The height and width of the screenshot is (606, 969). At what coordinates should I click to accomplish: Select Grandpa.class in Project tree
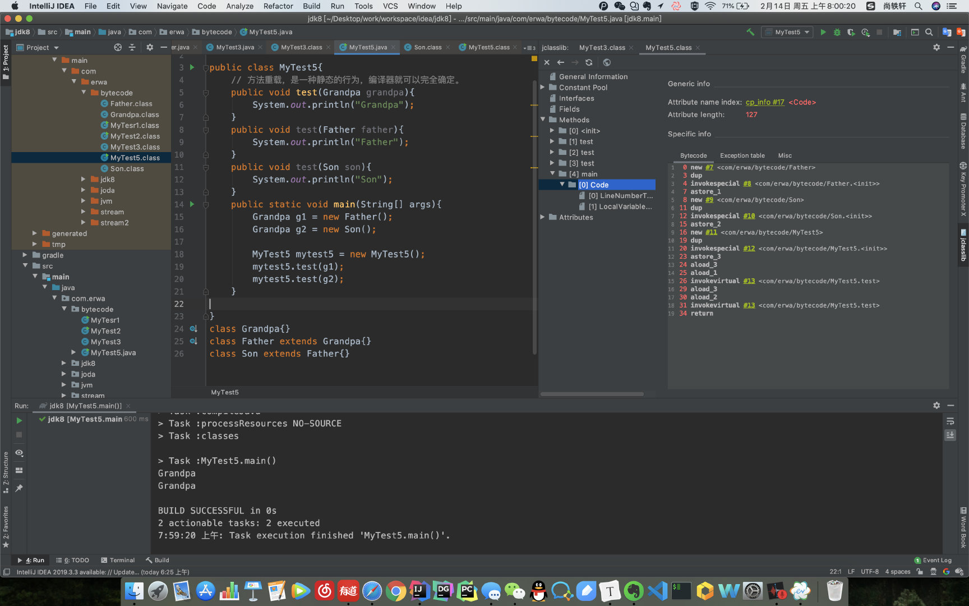point(134,114)
